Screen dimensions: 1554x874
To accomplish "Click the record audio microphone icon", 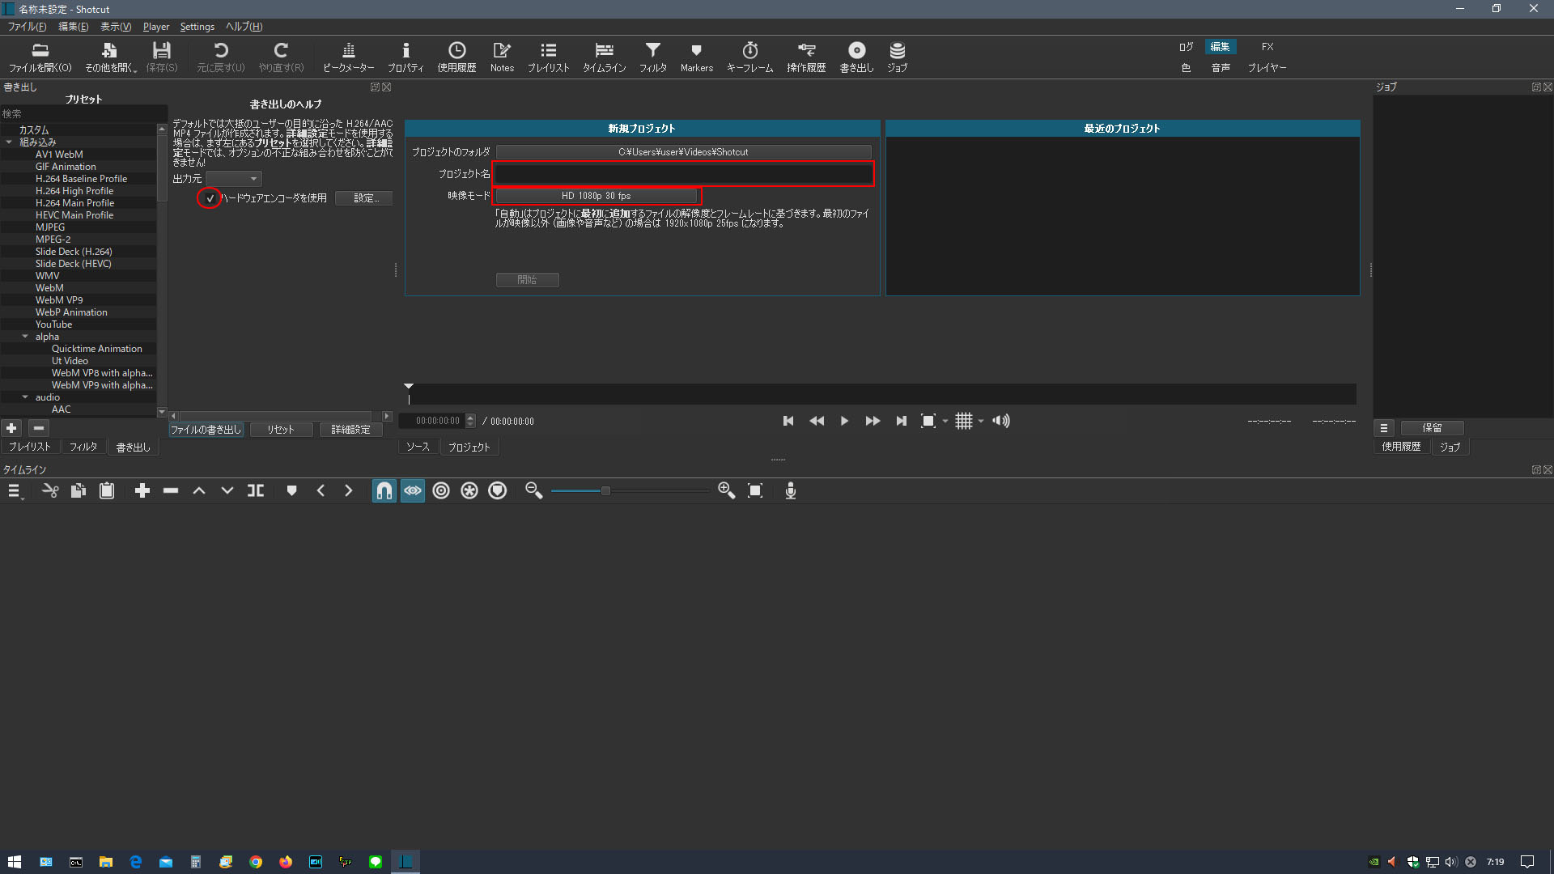I will coord(791,490).
